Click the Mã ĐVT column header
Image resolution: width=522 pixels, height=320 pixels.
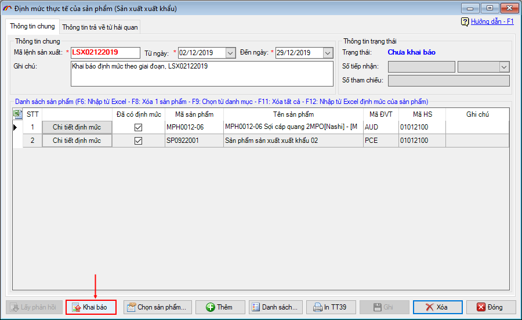tap(381, 114)
